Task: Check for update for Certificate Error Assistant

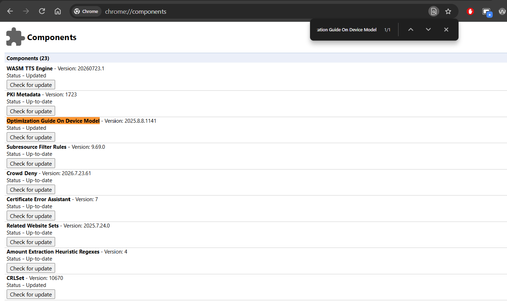Action: point(31,216)
